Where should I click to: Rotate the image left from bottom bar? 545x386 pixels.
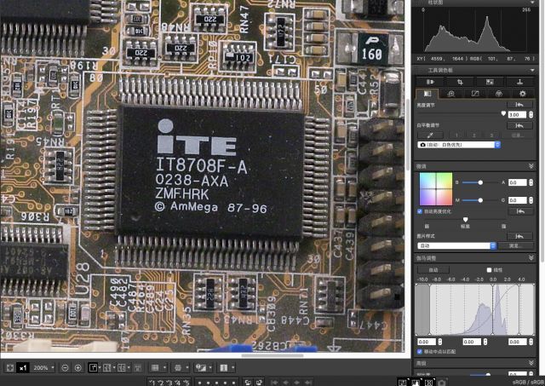tap(248, 383)
